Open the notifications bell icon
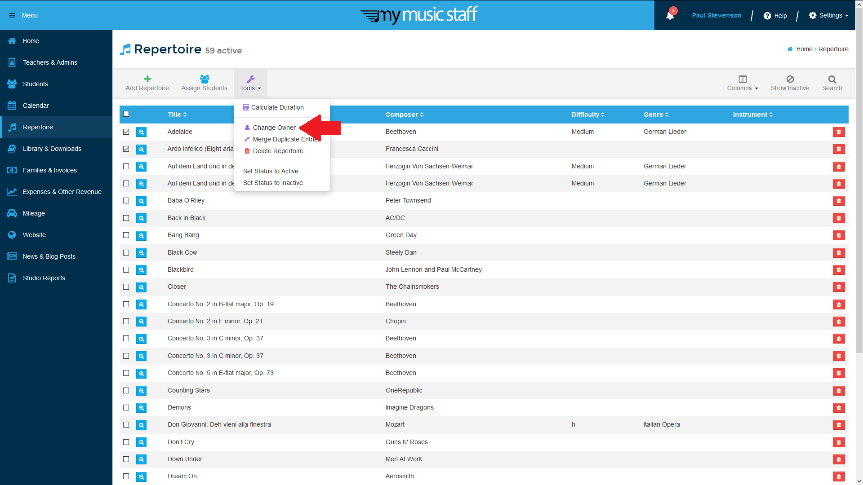 [670, 15]
